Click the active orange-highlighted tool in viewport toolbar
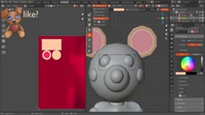Viewport: 205px width, 115px height. (90, 35)
